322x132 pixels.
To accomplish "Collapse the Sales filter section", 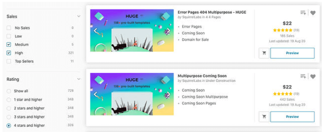I will point(79,16).
